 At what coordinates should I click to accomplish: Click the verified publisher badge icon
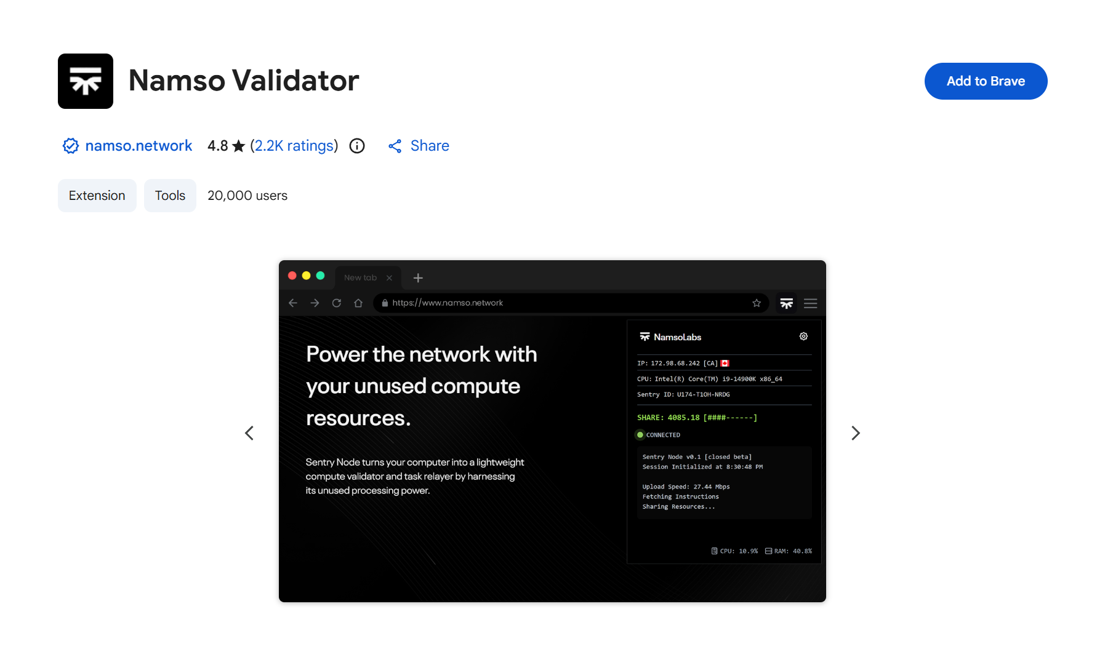71,146
